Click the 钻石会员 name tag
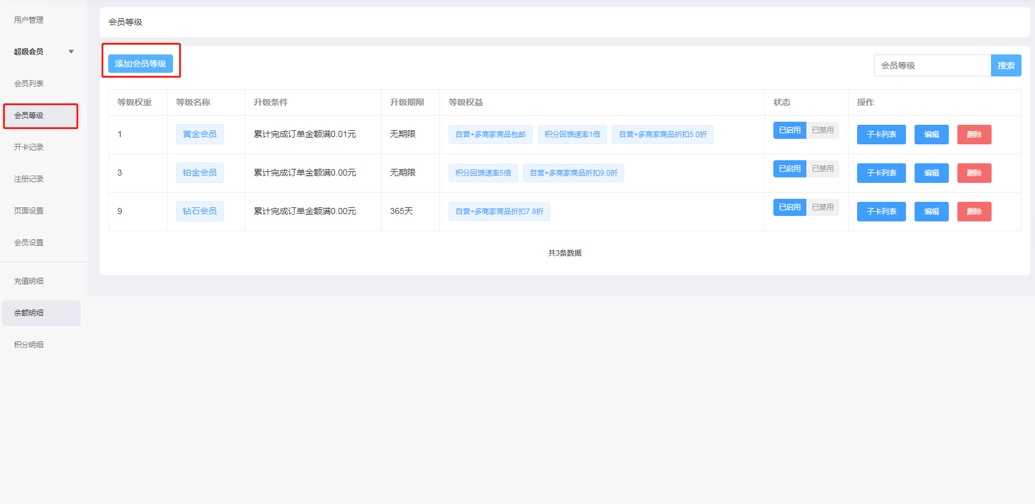Screen dimensions: 1035x504 (x=200, y=211)
